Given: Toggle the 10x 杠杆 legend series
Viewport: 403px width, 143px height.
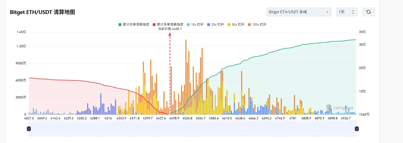Looking at the screenshot, I should click(195, 24).
